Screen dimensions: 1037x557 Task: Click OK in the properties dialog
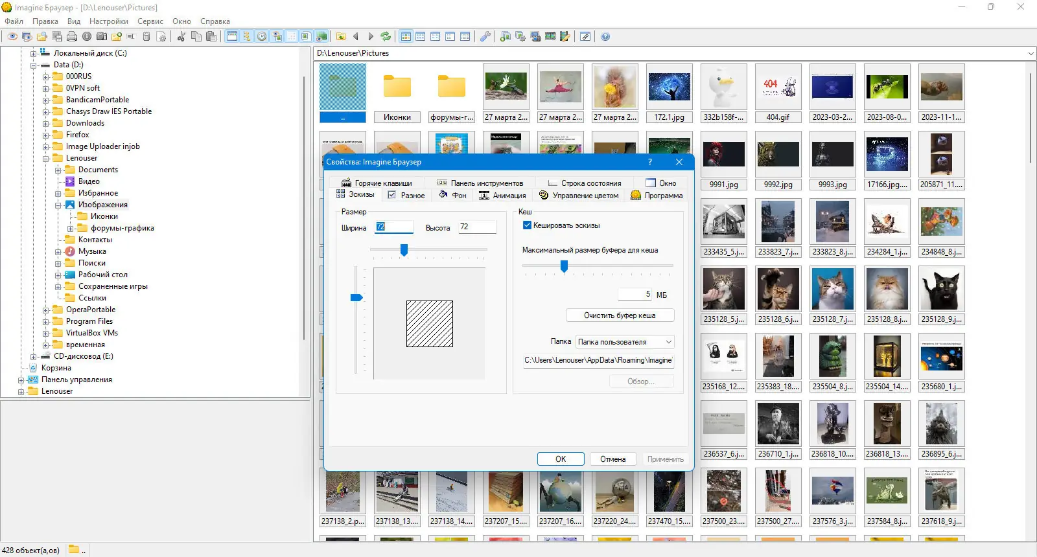[561, 459]
